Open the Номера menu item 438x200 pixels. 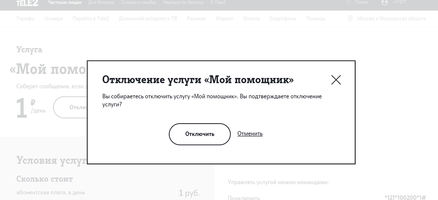click(x=54, y=19)
